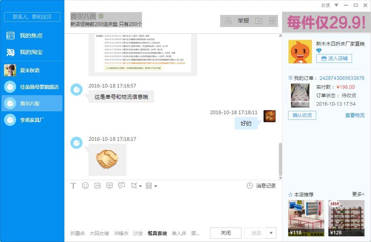Click the star icon beside 本店推荐
Screen dimensions: 371x242
click(x=291, y=194)
